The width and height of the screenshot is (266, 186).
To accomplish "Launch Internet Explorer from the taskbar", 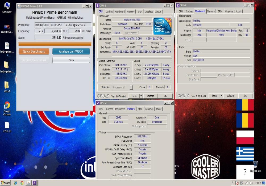I will (x=16, y=183).
